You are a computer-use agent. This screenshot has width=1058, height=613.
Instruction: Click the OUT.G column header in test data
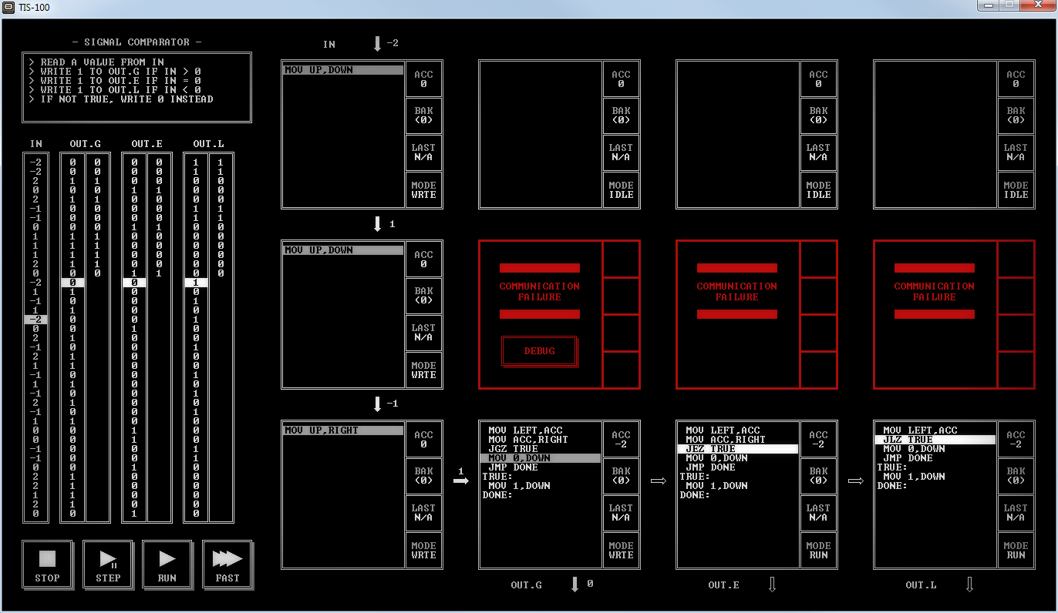[x=86, y=144]
